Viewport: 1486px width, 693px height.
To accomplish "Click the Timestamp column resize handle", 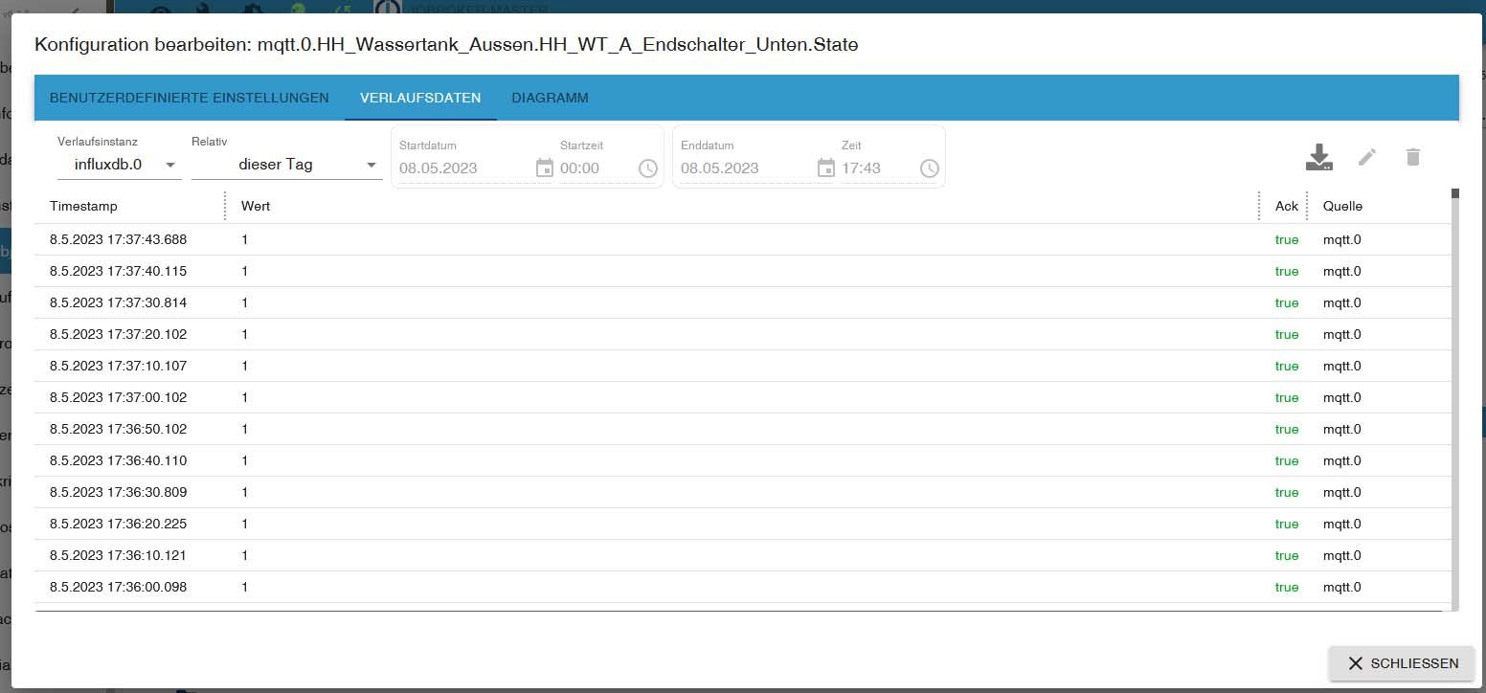I will tap(225, 206).
